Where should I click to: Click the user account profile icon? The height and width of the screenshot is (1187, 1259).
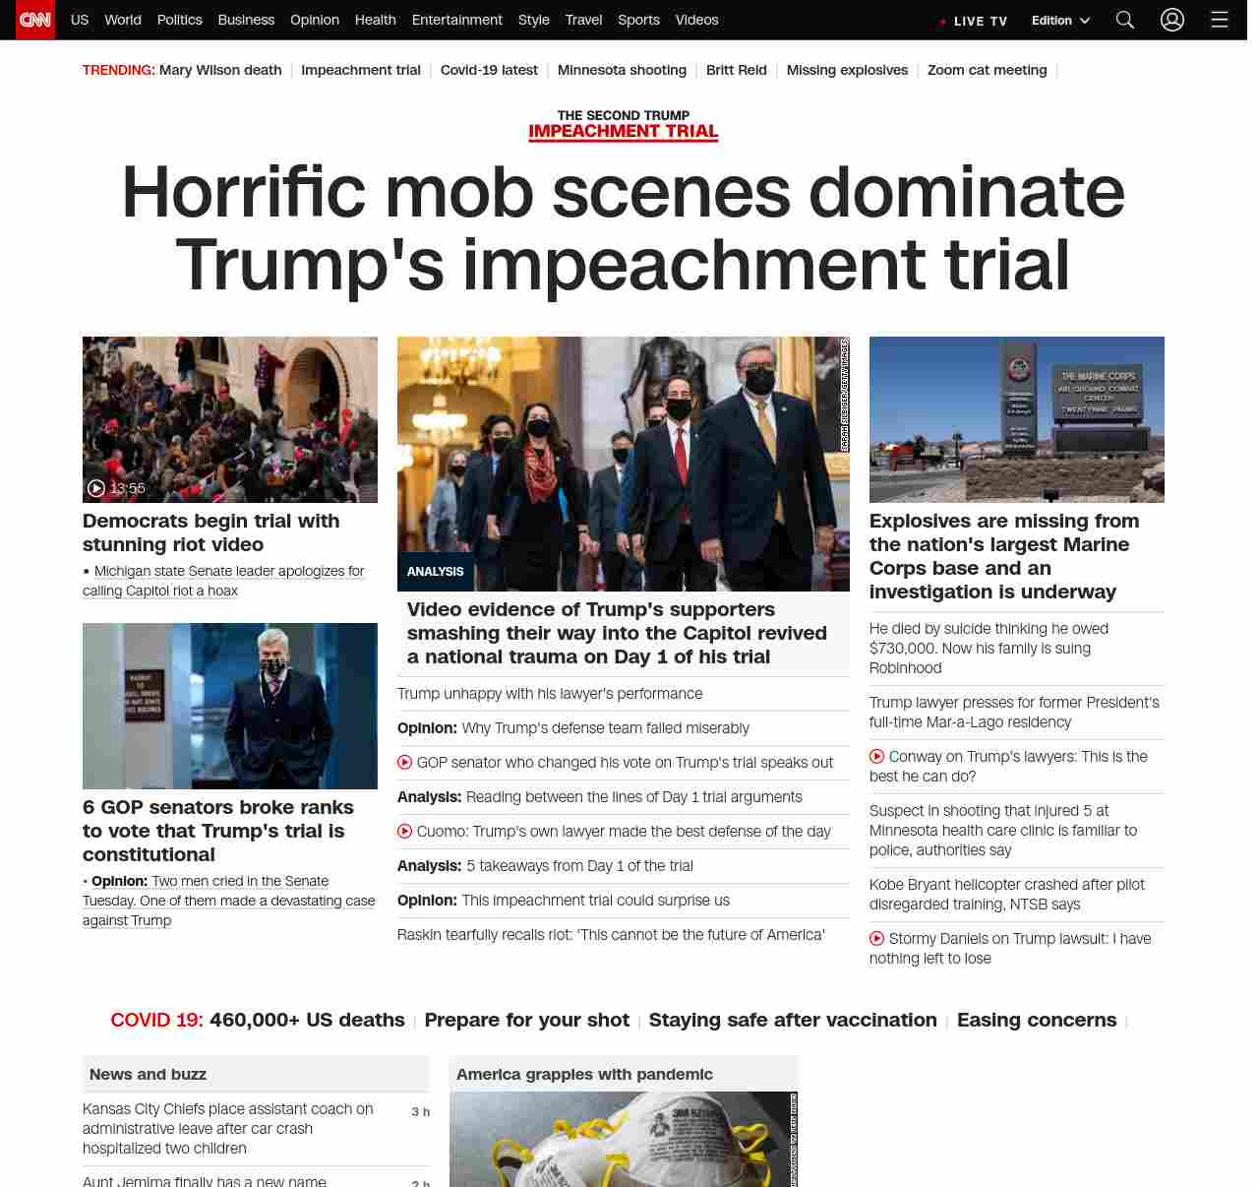(x=1171, y=20)
